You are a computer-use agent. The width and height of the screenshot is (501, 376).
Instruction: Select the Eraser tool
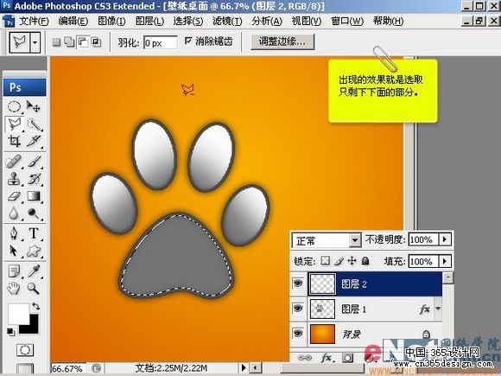(x=14, y=195)
